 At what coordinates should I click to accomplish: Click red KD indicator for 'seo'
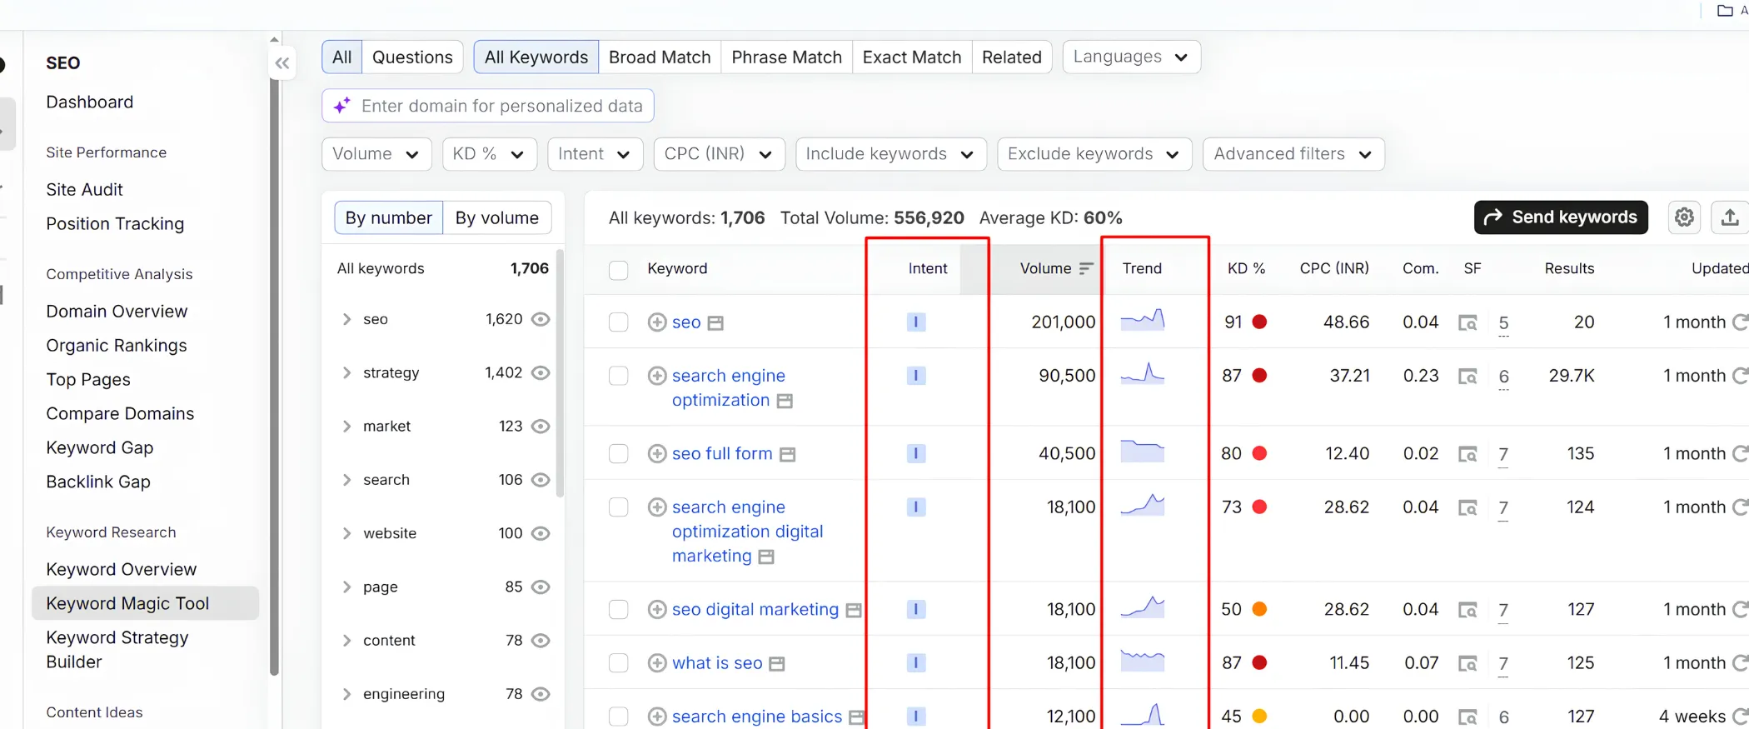coord(1259,322)
